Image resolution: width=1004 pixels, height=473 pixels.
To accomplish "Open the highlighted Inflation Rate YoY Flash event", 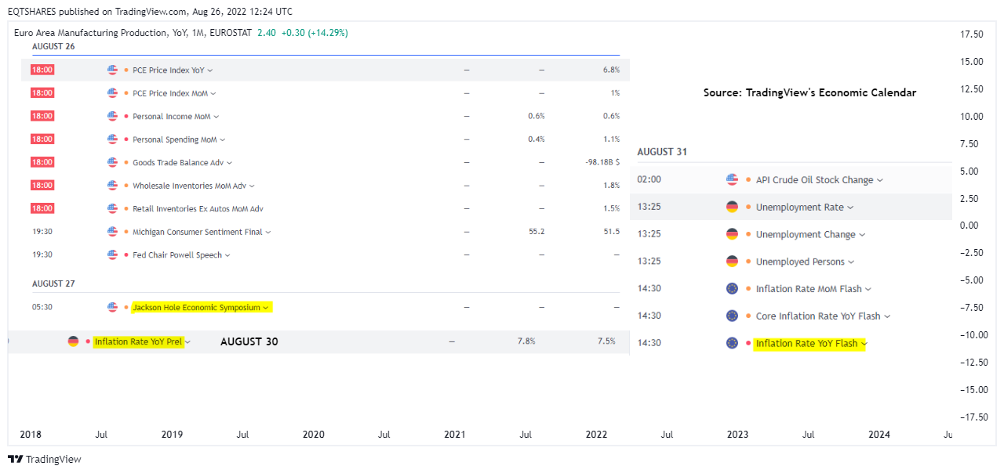I will click(806, 343).
